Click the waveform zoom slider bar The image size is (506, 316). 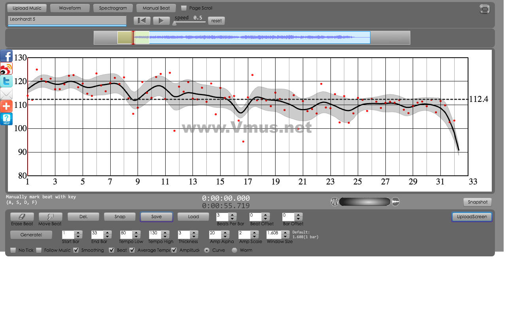pyautogui.click(x=365, y=202)
